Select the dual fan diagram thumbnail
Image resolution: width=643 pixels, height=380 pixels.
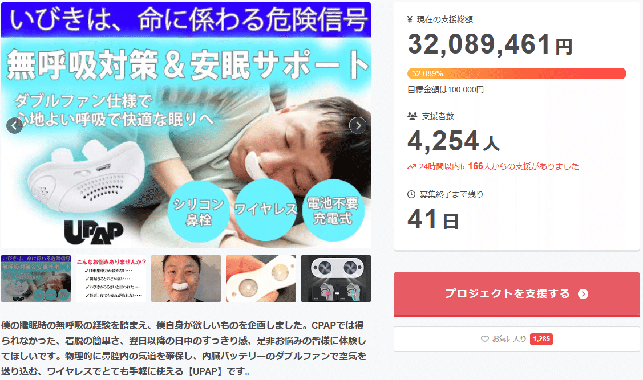click(336, 279)
